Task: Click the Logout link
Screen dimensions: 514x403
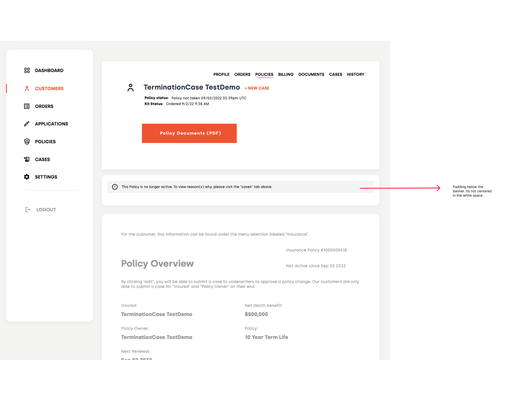Action: coord(46,210)
